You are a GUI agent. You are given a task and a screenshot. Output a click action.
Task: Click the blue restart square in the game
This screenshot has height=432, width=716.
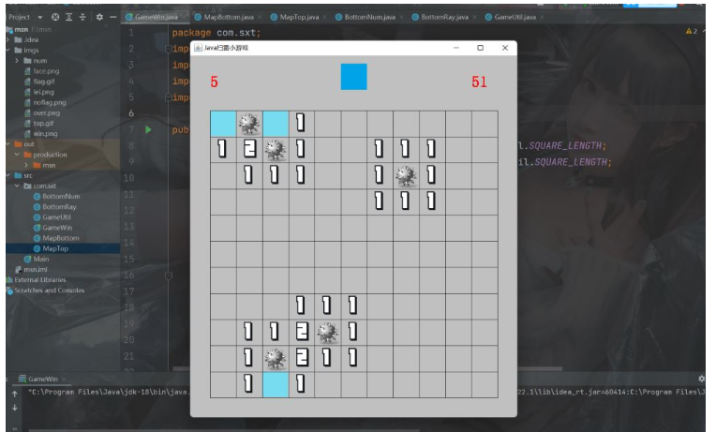point(354,77)
